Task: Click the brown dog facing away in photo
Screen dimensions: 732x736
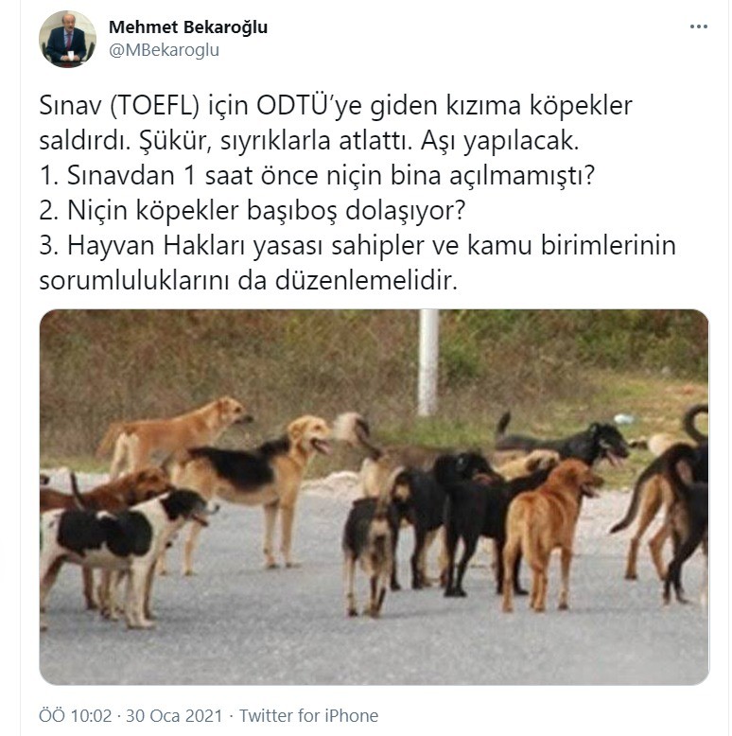Action: 547,533
